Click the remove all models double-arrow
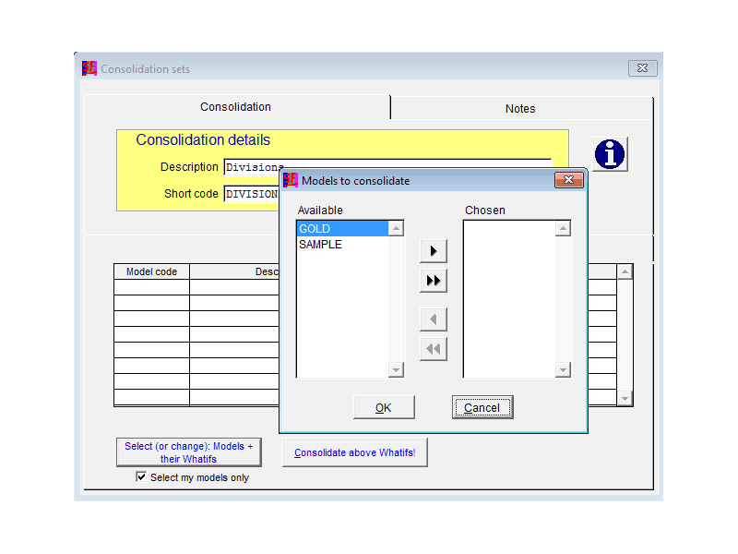The image size is (738, 554). tap(433, 349)
